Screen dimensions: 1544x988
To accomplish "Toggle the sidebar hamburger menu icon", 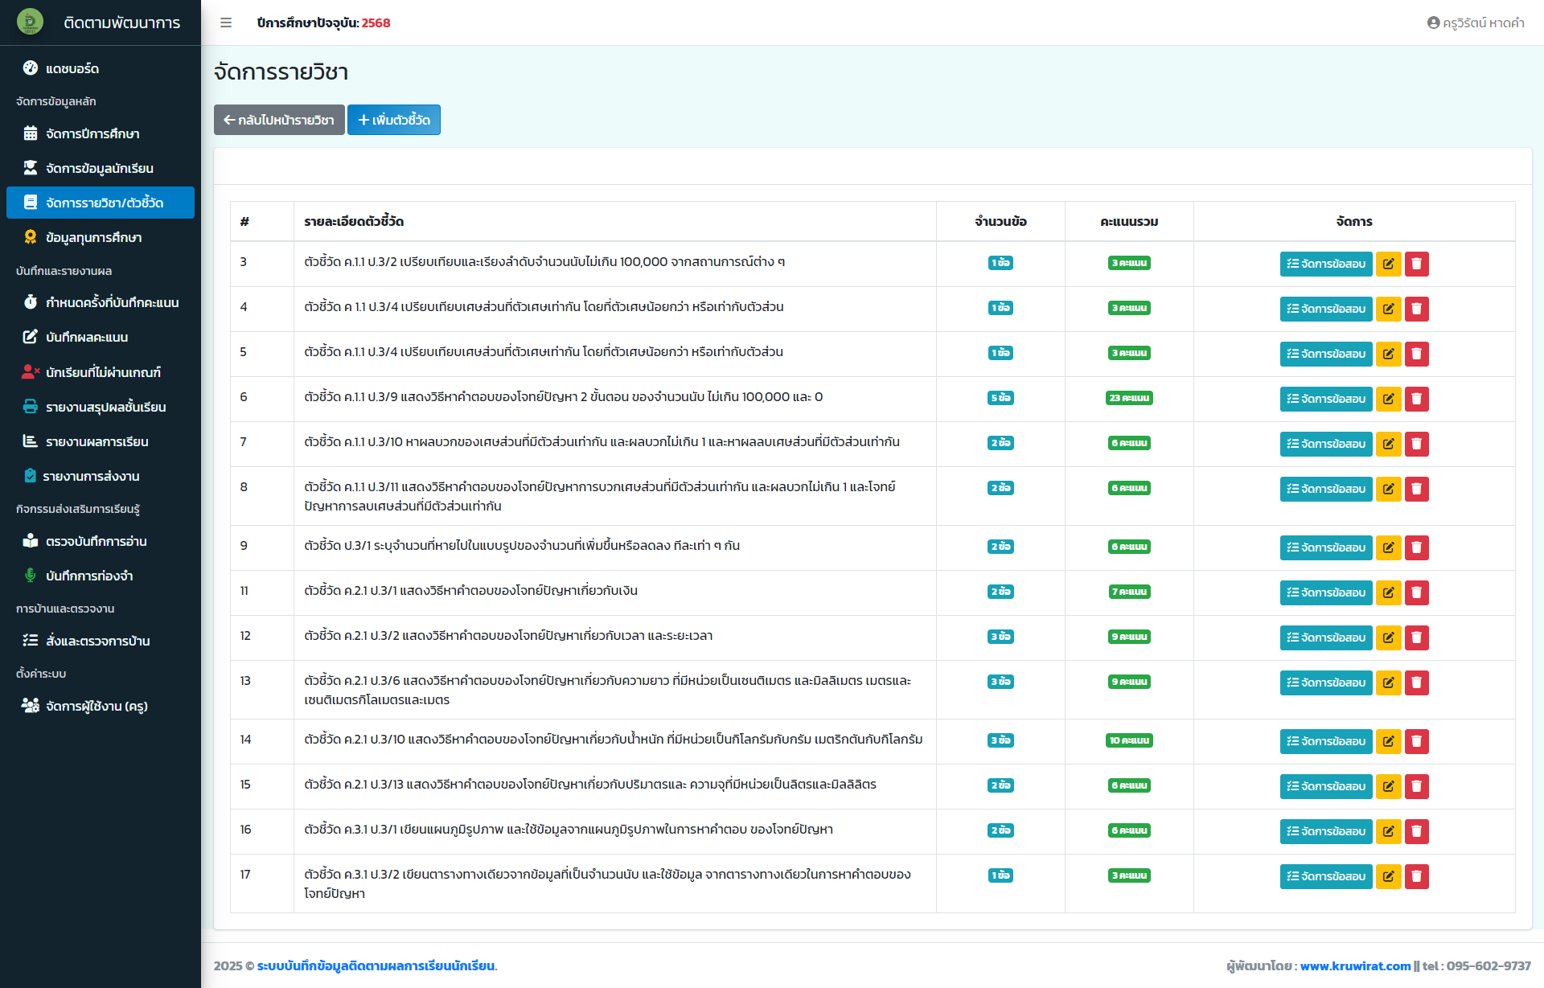I will [x=226, y=23].
